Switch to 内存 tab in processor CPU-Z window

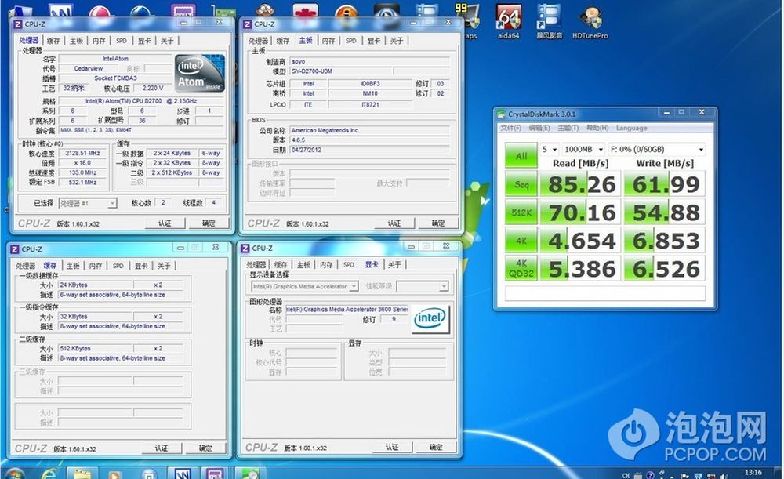(99, 41)
